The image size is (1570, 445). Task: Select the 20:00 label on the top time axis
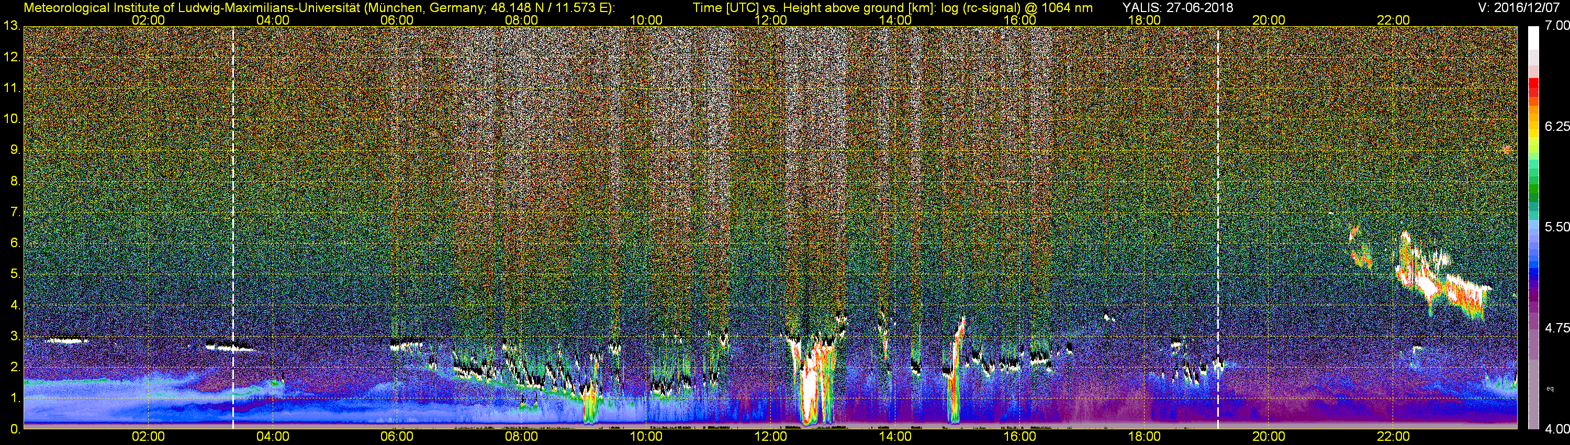1269,20
